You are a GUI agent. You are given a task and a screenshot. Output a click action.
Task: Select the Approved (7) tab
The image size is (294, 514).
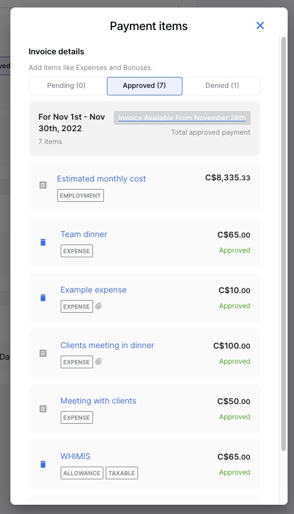(x=144, y=86)
